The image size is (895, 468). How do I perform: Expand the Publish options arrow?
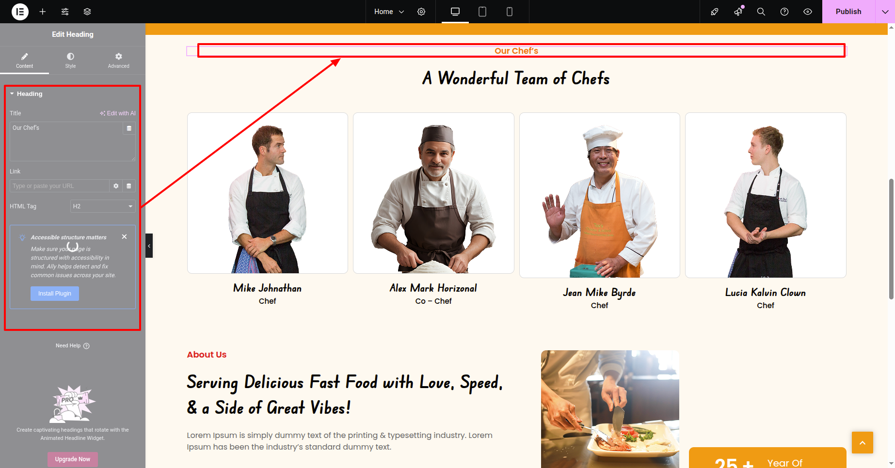click(885, 12)
